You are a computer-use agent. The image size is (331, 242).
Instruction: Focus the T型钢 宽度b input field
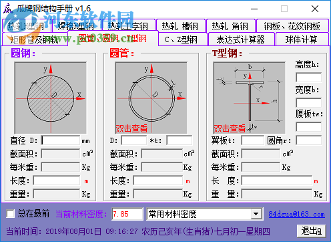tap(309, 103)
